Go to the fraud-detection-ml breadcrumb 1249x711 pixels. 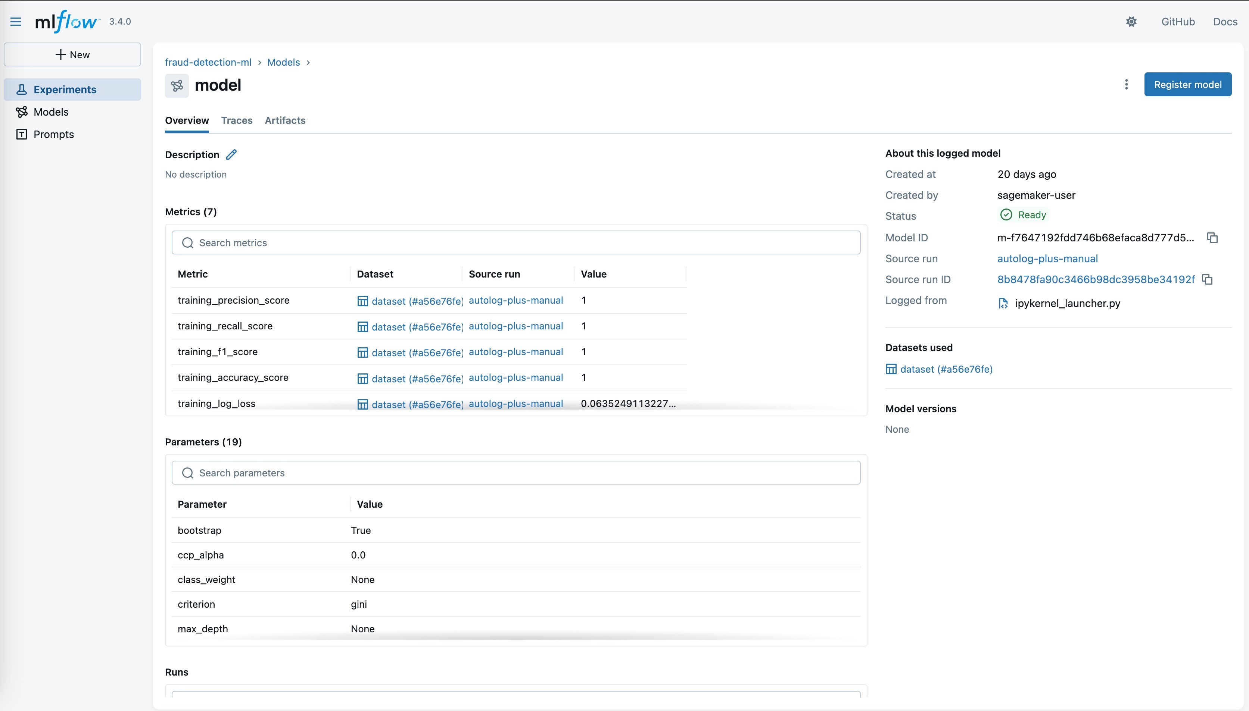208,63
